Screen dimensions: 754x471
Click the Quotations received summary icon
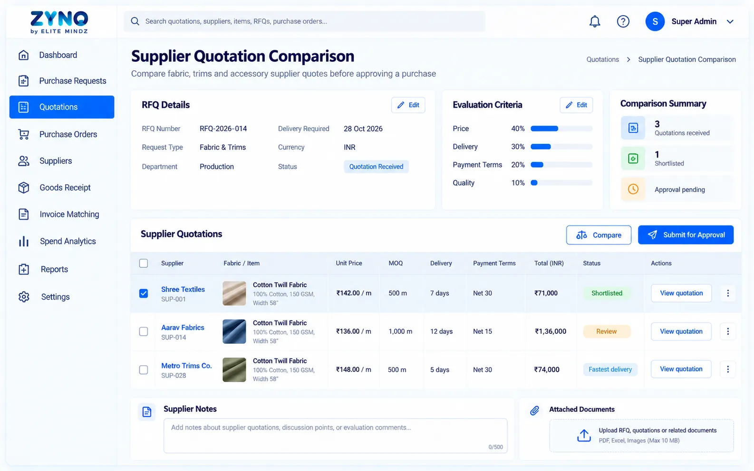(633, 128)
